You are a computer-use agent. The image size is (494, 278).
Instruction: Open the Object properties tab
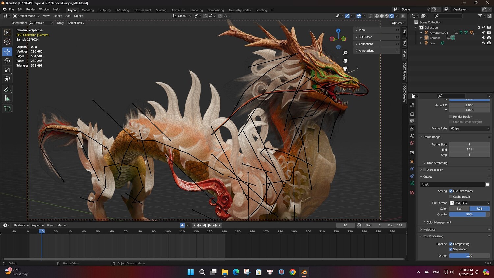(412, 162)
